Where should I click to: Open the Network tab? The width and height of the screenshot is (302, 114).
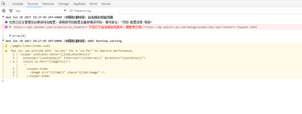coord(48,4)
